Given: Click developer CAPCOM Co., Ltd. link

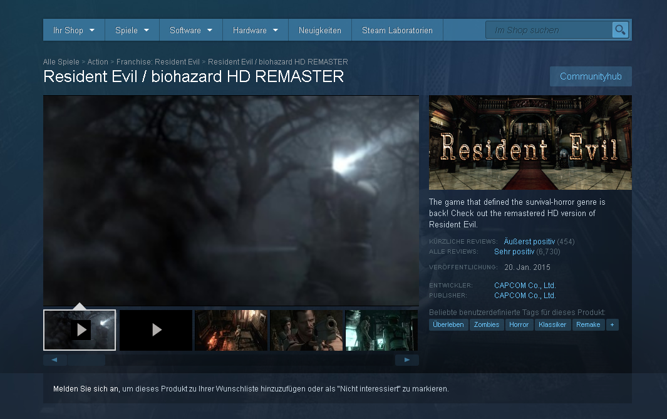Looking at the screenshot, I should pyautogui.click(x=525, y=286).
